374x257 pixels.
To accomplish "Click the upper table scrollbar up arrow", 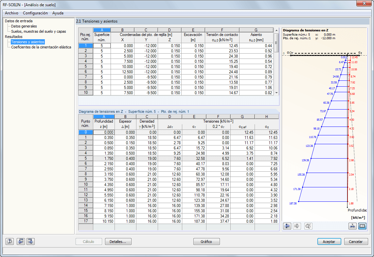I will (x=276, y=30).
